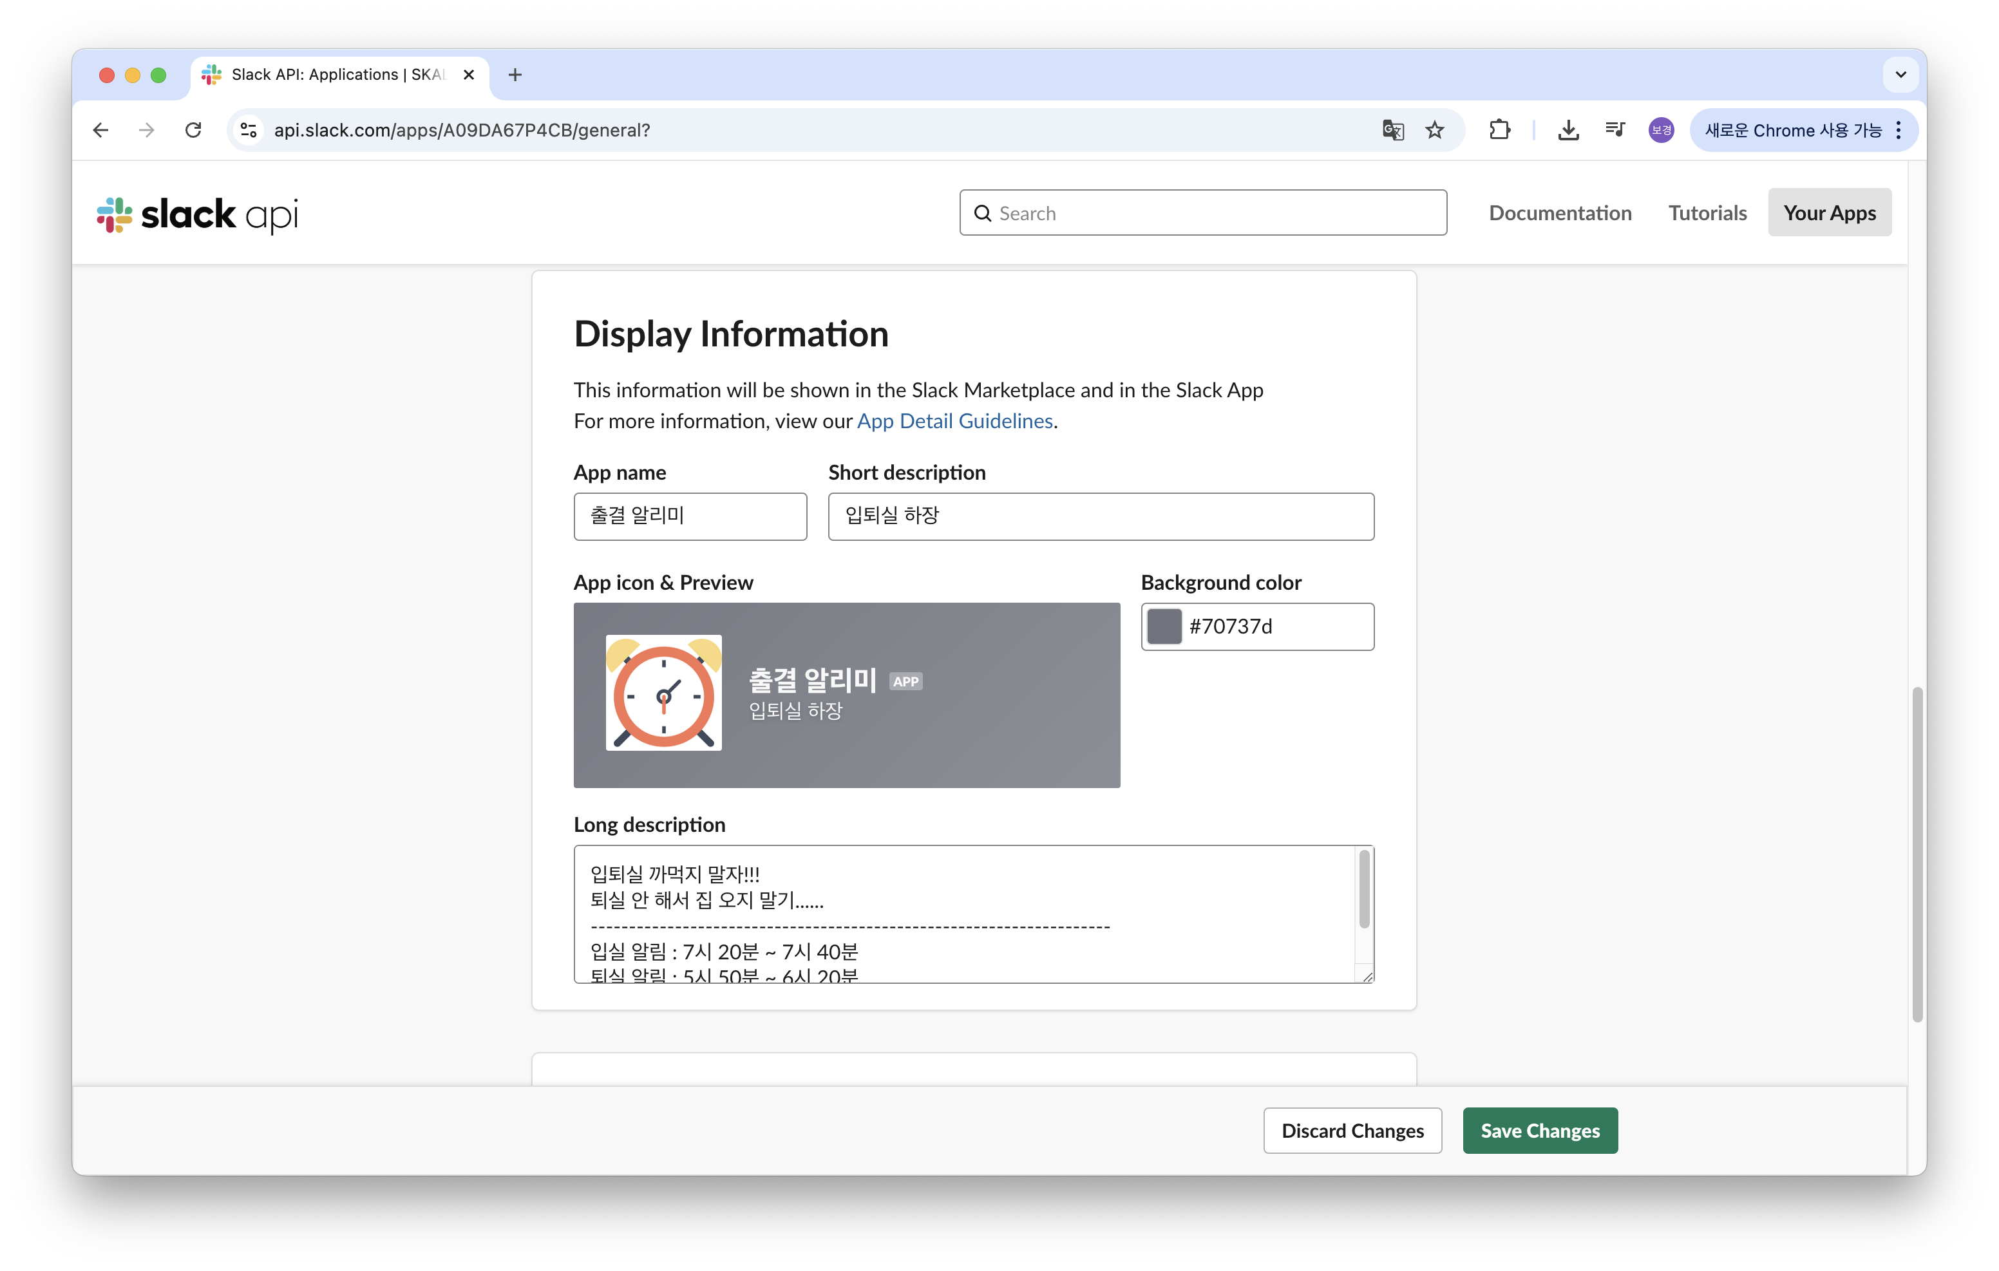The image size is (1999, 1271).
Task: Reload the page with refresh icon
Action: click(x=193, y=130)
